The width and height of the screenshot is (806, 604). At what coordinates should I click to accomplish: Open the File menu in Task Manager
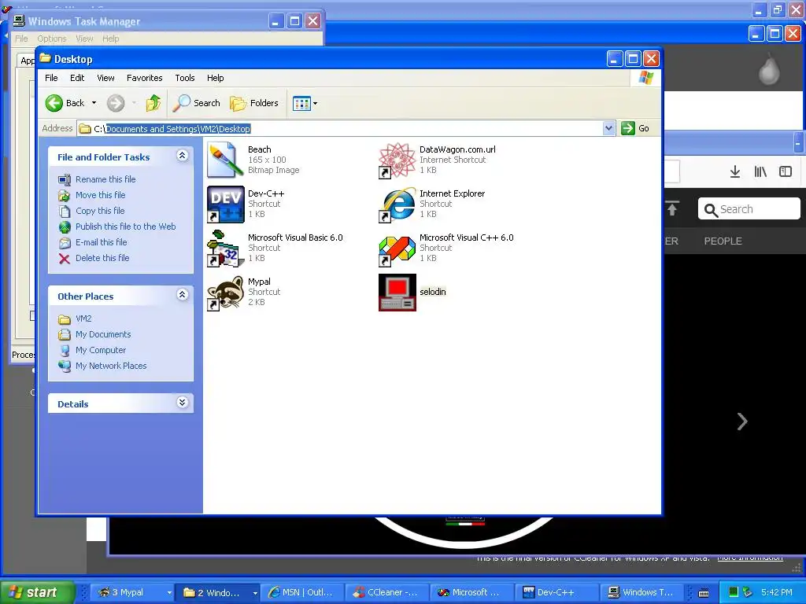click(21, 39)
